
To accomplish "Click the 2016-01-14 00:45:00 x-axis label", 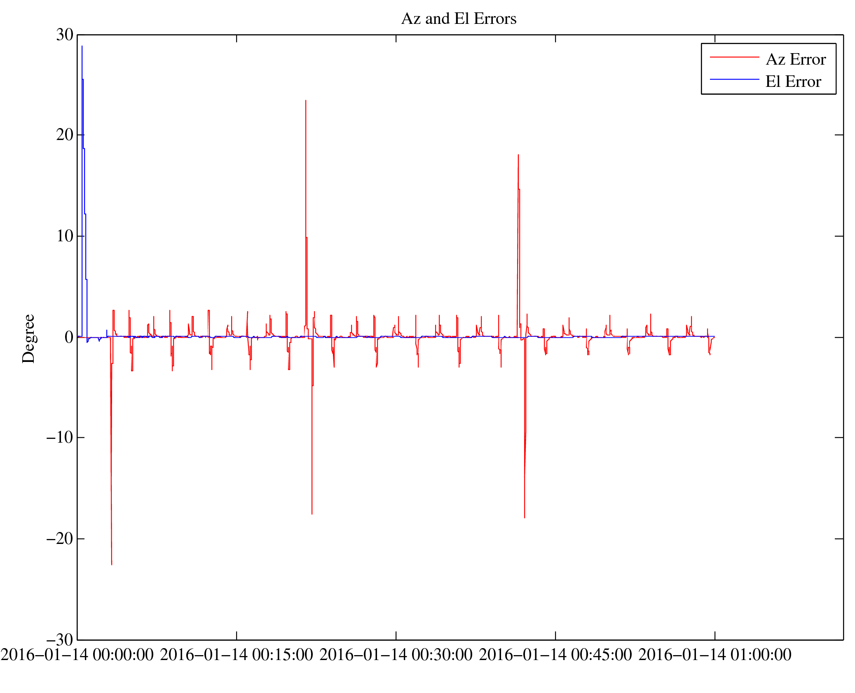I will (x=555, y=655).
